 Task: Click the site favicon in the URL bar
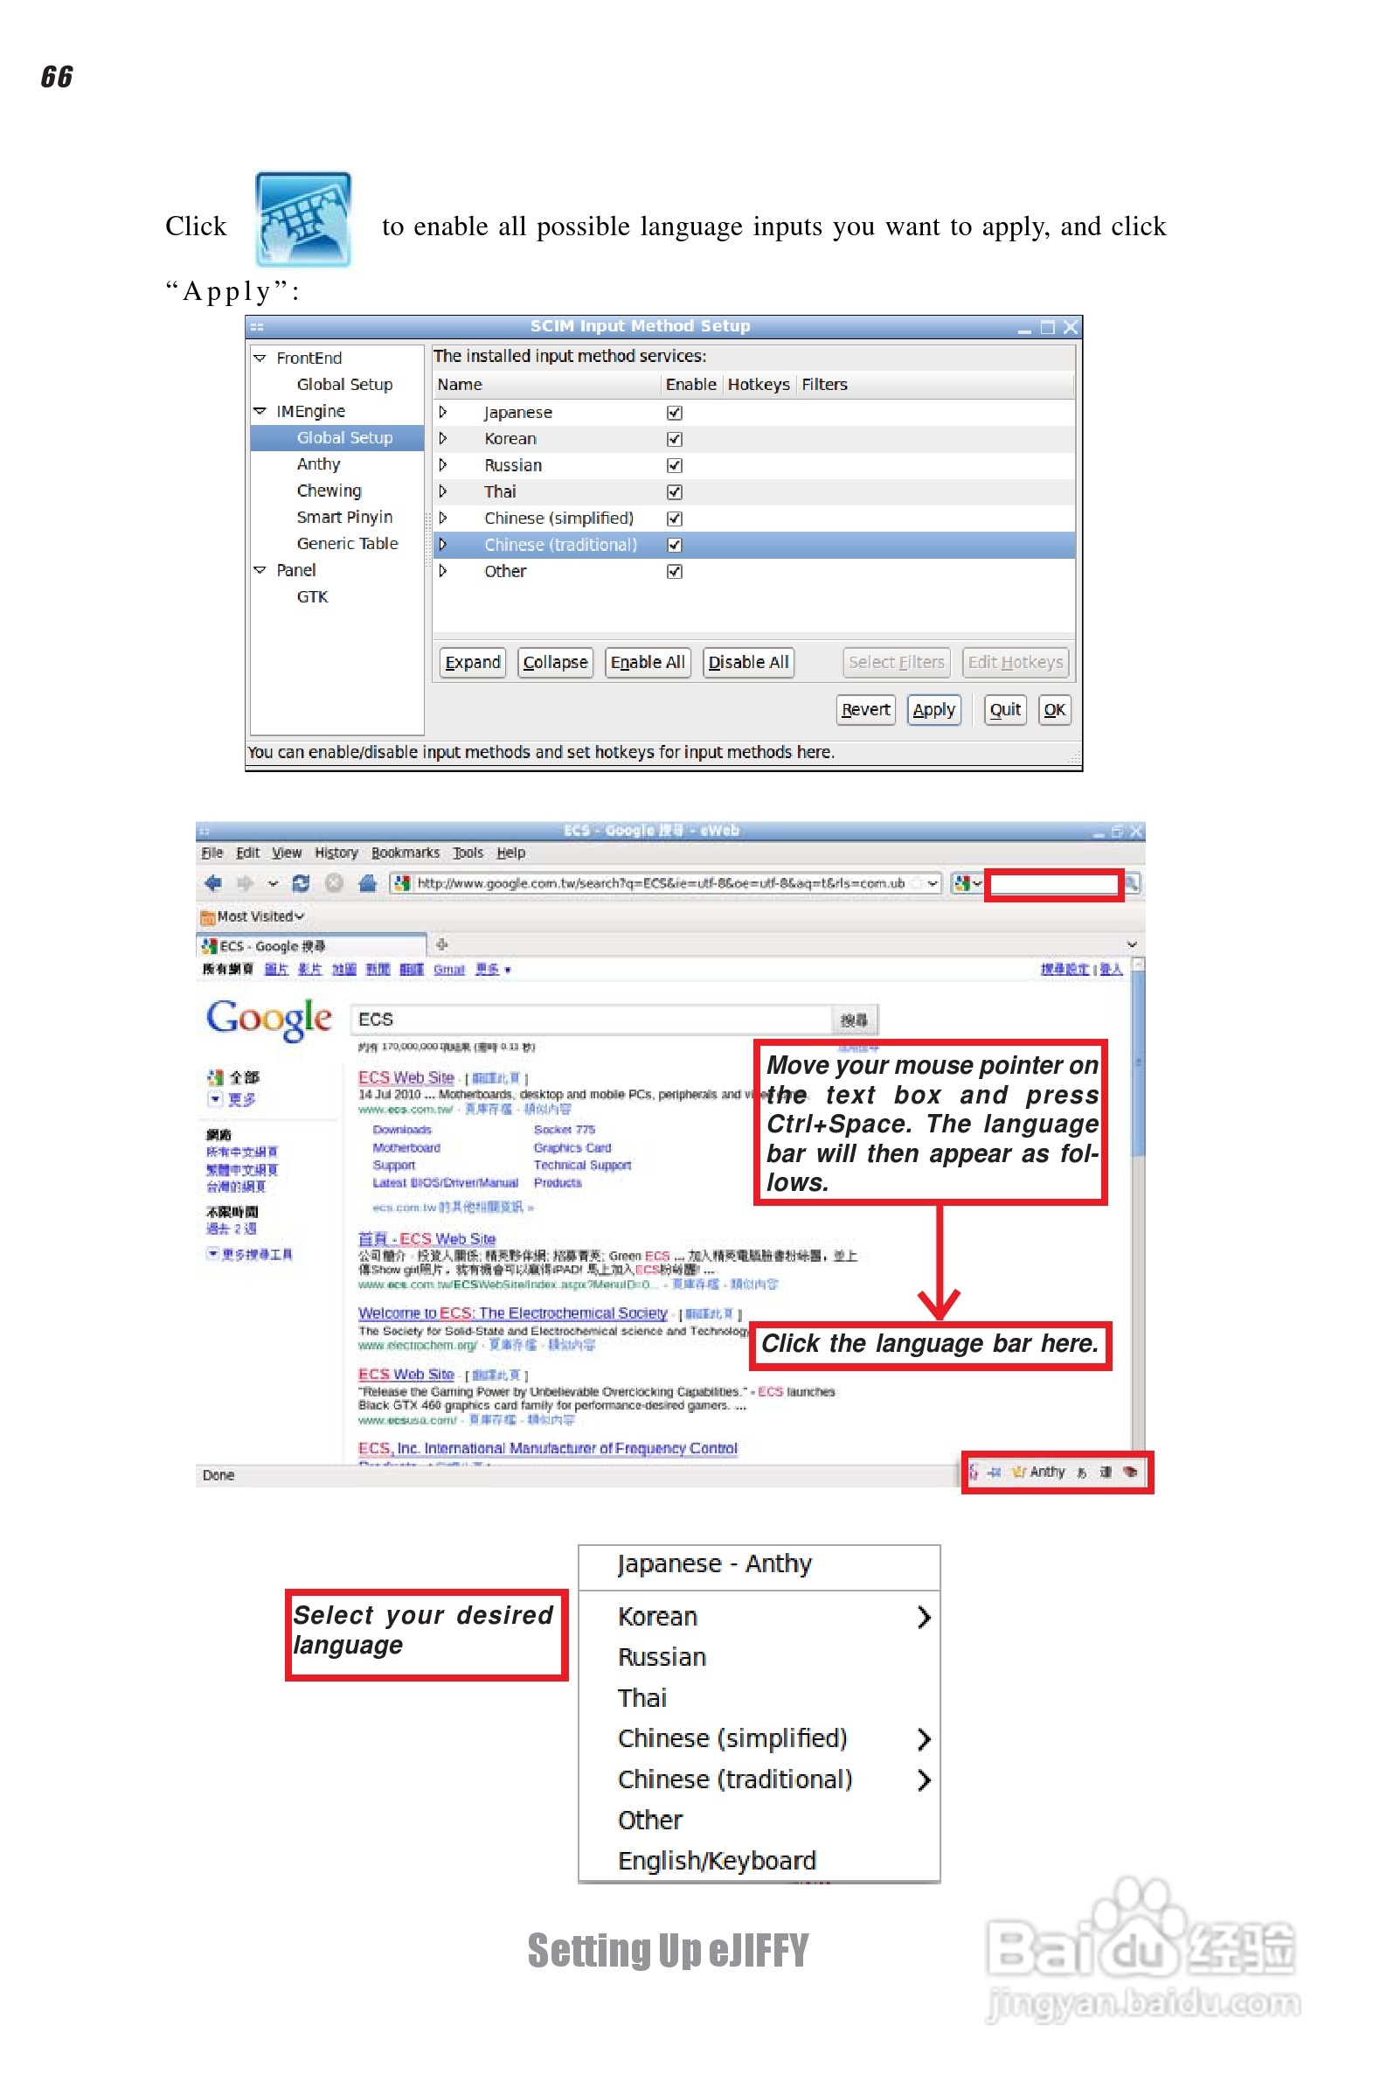(404, 883)
